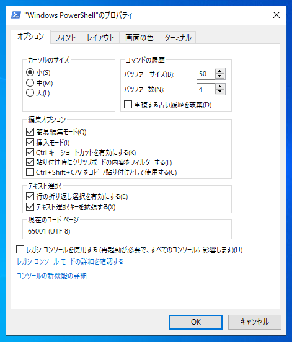Screen dimensions: 292x342
Task: Select the ターミナル tab
Action: click(x=177, y=38)
